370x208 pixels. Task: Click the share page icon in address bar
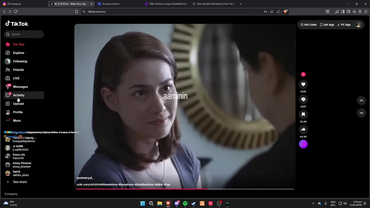pos(278,12)
